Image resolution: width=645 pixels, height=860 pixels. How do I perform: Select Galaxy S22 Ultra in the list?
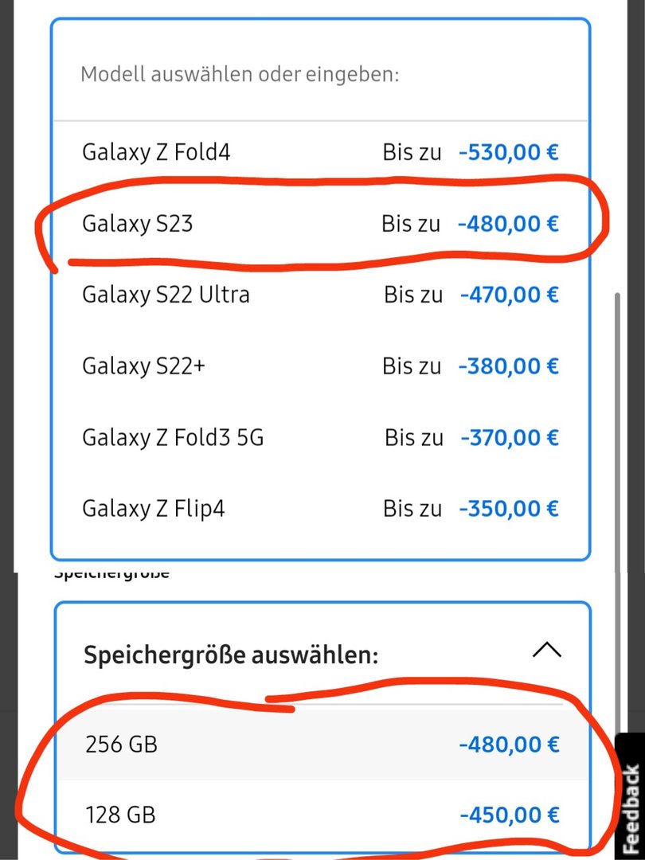[166, 295]
